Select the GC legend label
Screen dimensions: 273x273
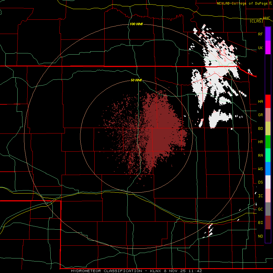coord(260,209)
